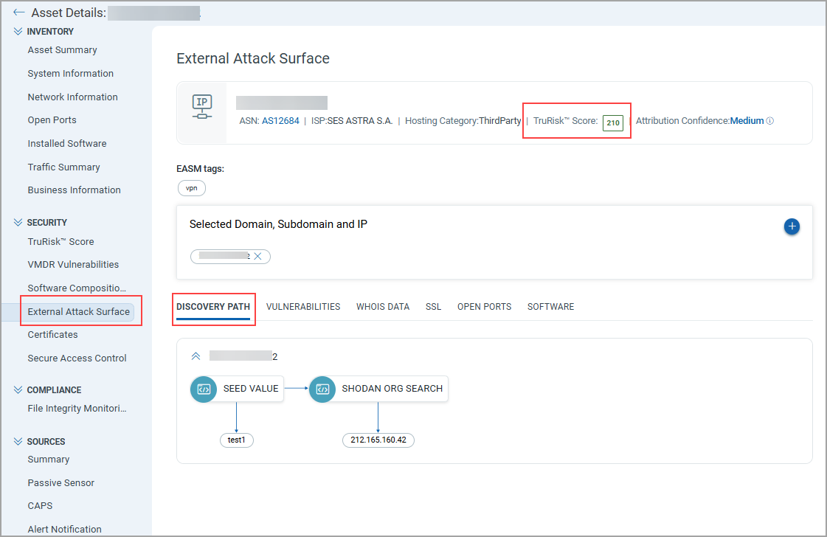
Task: Click the SHODAN ORG SEARCH node label
Action: (392, 389)
